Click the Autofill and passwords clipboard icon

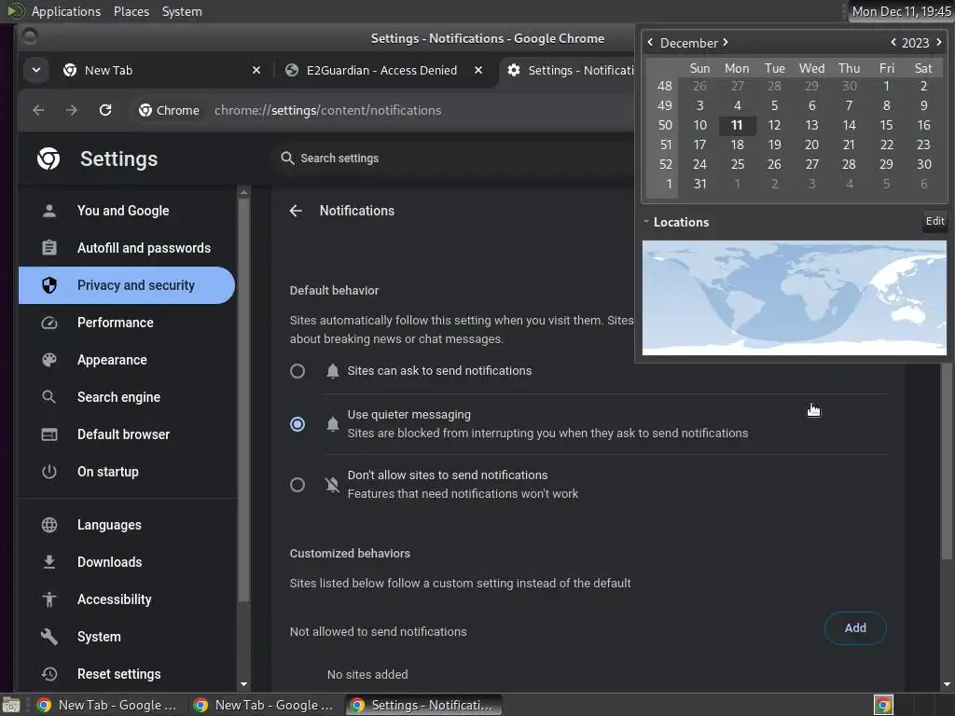[49, 248]
